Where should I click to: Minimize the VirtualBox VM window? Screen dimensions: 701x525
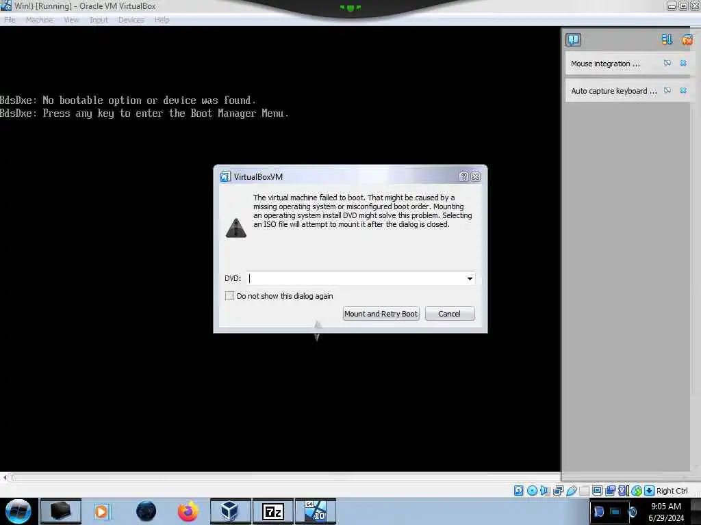(x=672, y=5)
